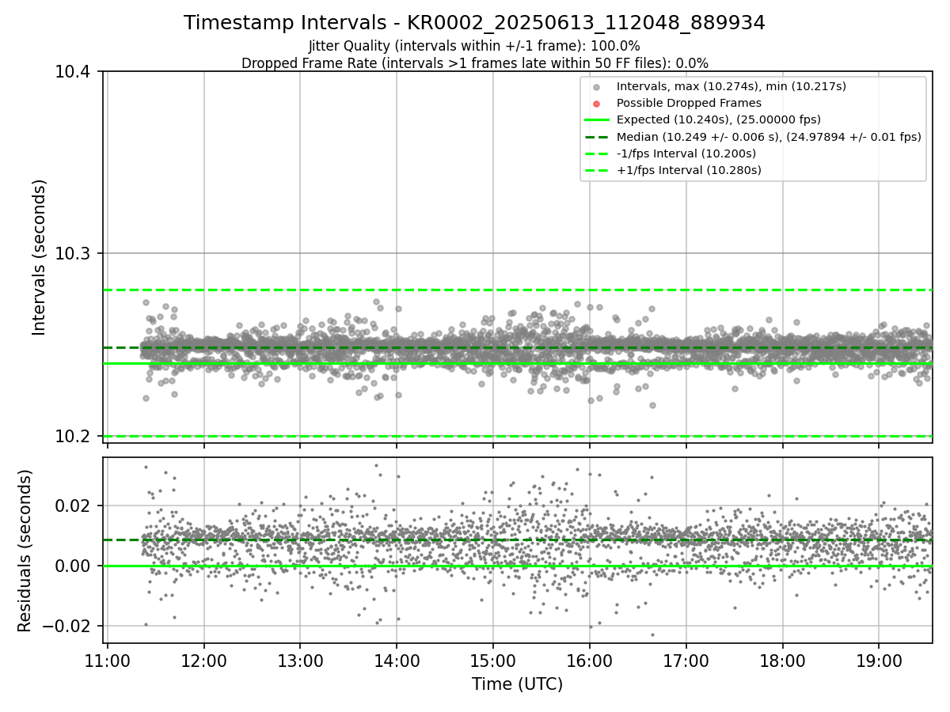Click the x-axis tick label "15:00"
Screen dimensions: 950x712
coord(493,660)
